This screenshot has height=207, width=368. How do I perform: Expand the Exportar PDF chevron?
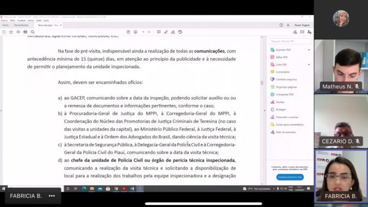click(309, 50)
